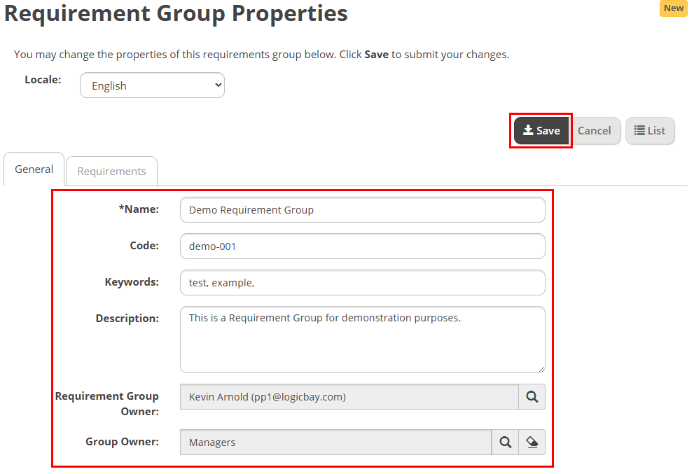This screenshot has width=694, height=474.
Task: Click inside the Description textarea
Action: 362,340
